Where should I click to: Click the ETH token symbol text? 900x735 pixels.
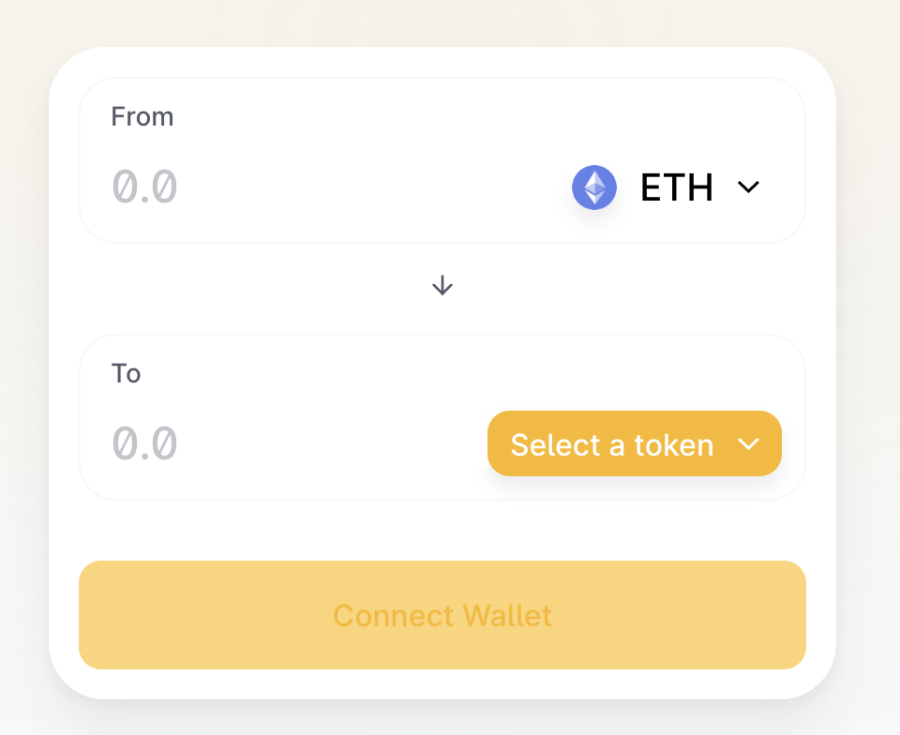point(677,187)
